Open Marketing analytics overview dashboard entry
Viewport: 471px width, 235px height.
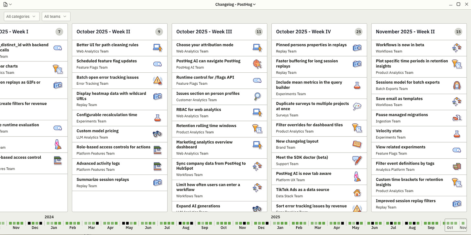(219, 148)
